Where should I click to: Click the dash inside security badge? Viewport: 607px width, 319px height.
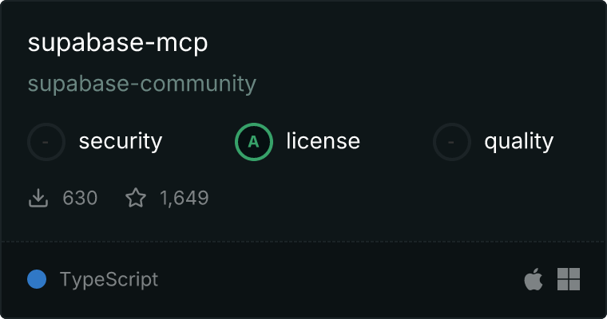click(x=46, y=142)
